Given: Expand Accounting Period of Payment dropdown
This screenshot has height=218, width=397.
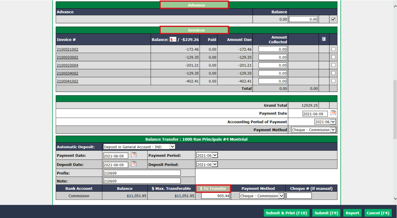Looking at the screenshot, I should (325, 122).
